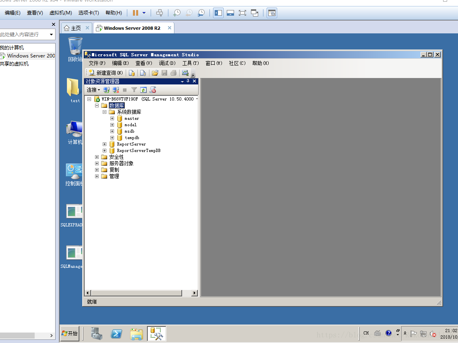This screenshot has width=458, height=343.
Task: Expand the 服务器对象 folder
Action: pyautogui.click(x=97, y=163)
